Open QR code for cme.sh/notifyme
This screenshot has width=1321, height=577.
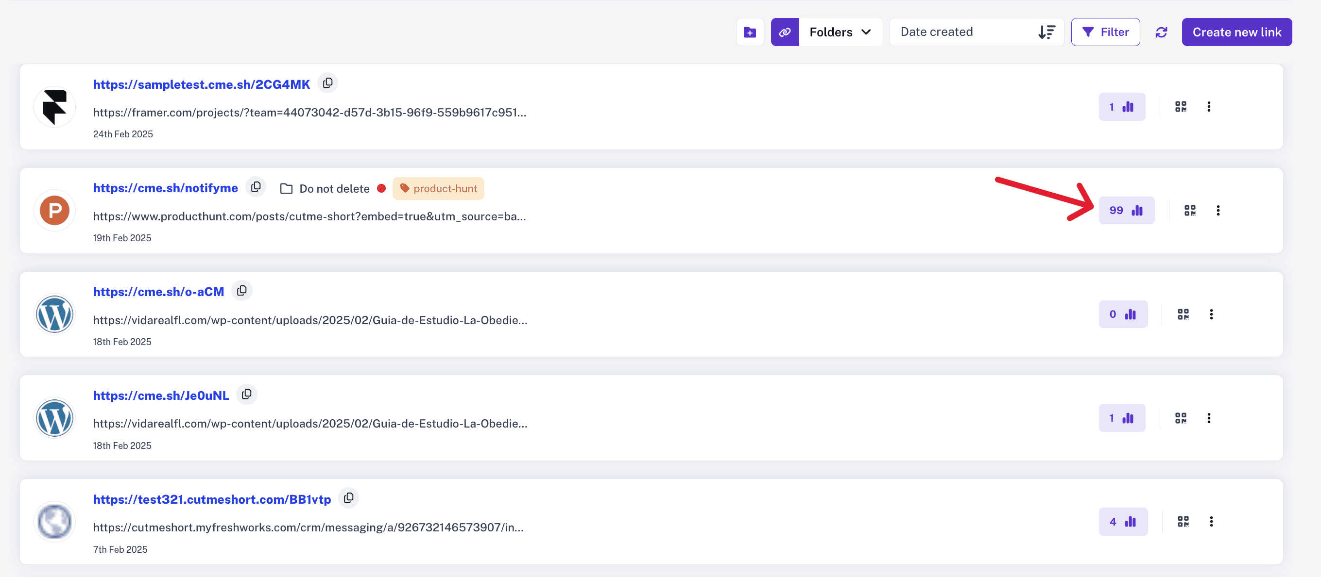click(1190, 211)
